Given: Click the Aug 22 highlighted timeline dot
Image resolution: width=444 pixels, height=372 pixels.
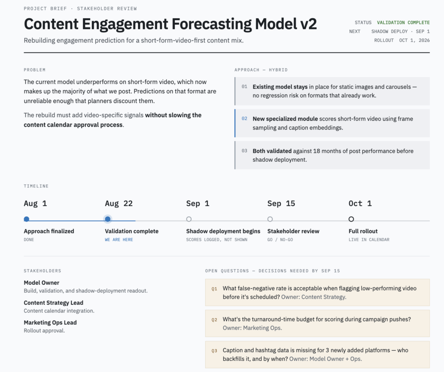Looking at the screenshot, I should tap(108, 219).
